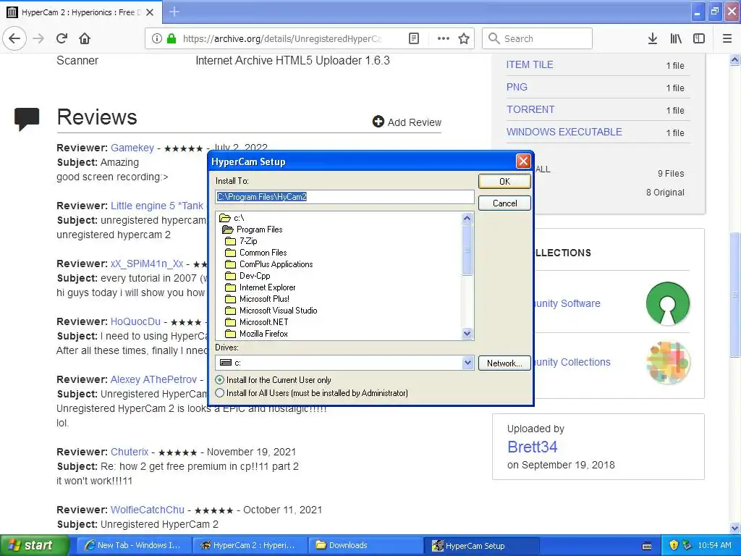Open page actions three-dot menu
Viewport: 741px width, 556px height.
coord(444,39)
